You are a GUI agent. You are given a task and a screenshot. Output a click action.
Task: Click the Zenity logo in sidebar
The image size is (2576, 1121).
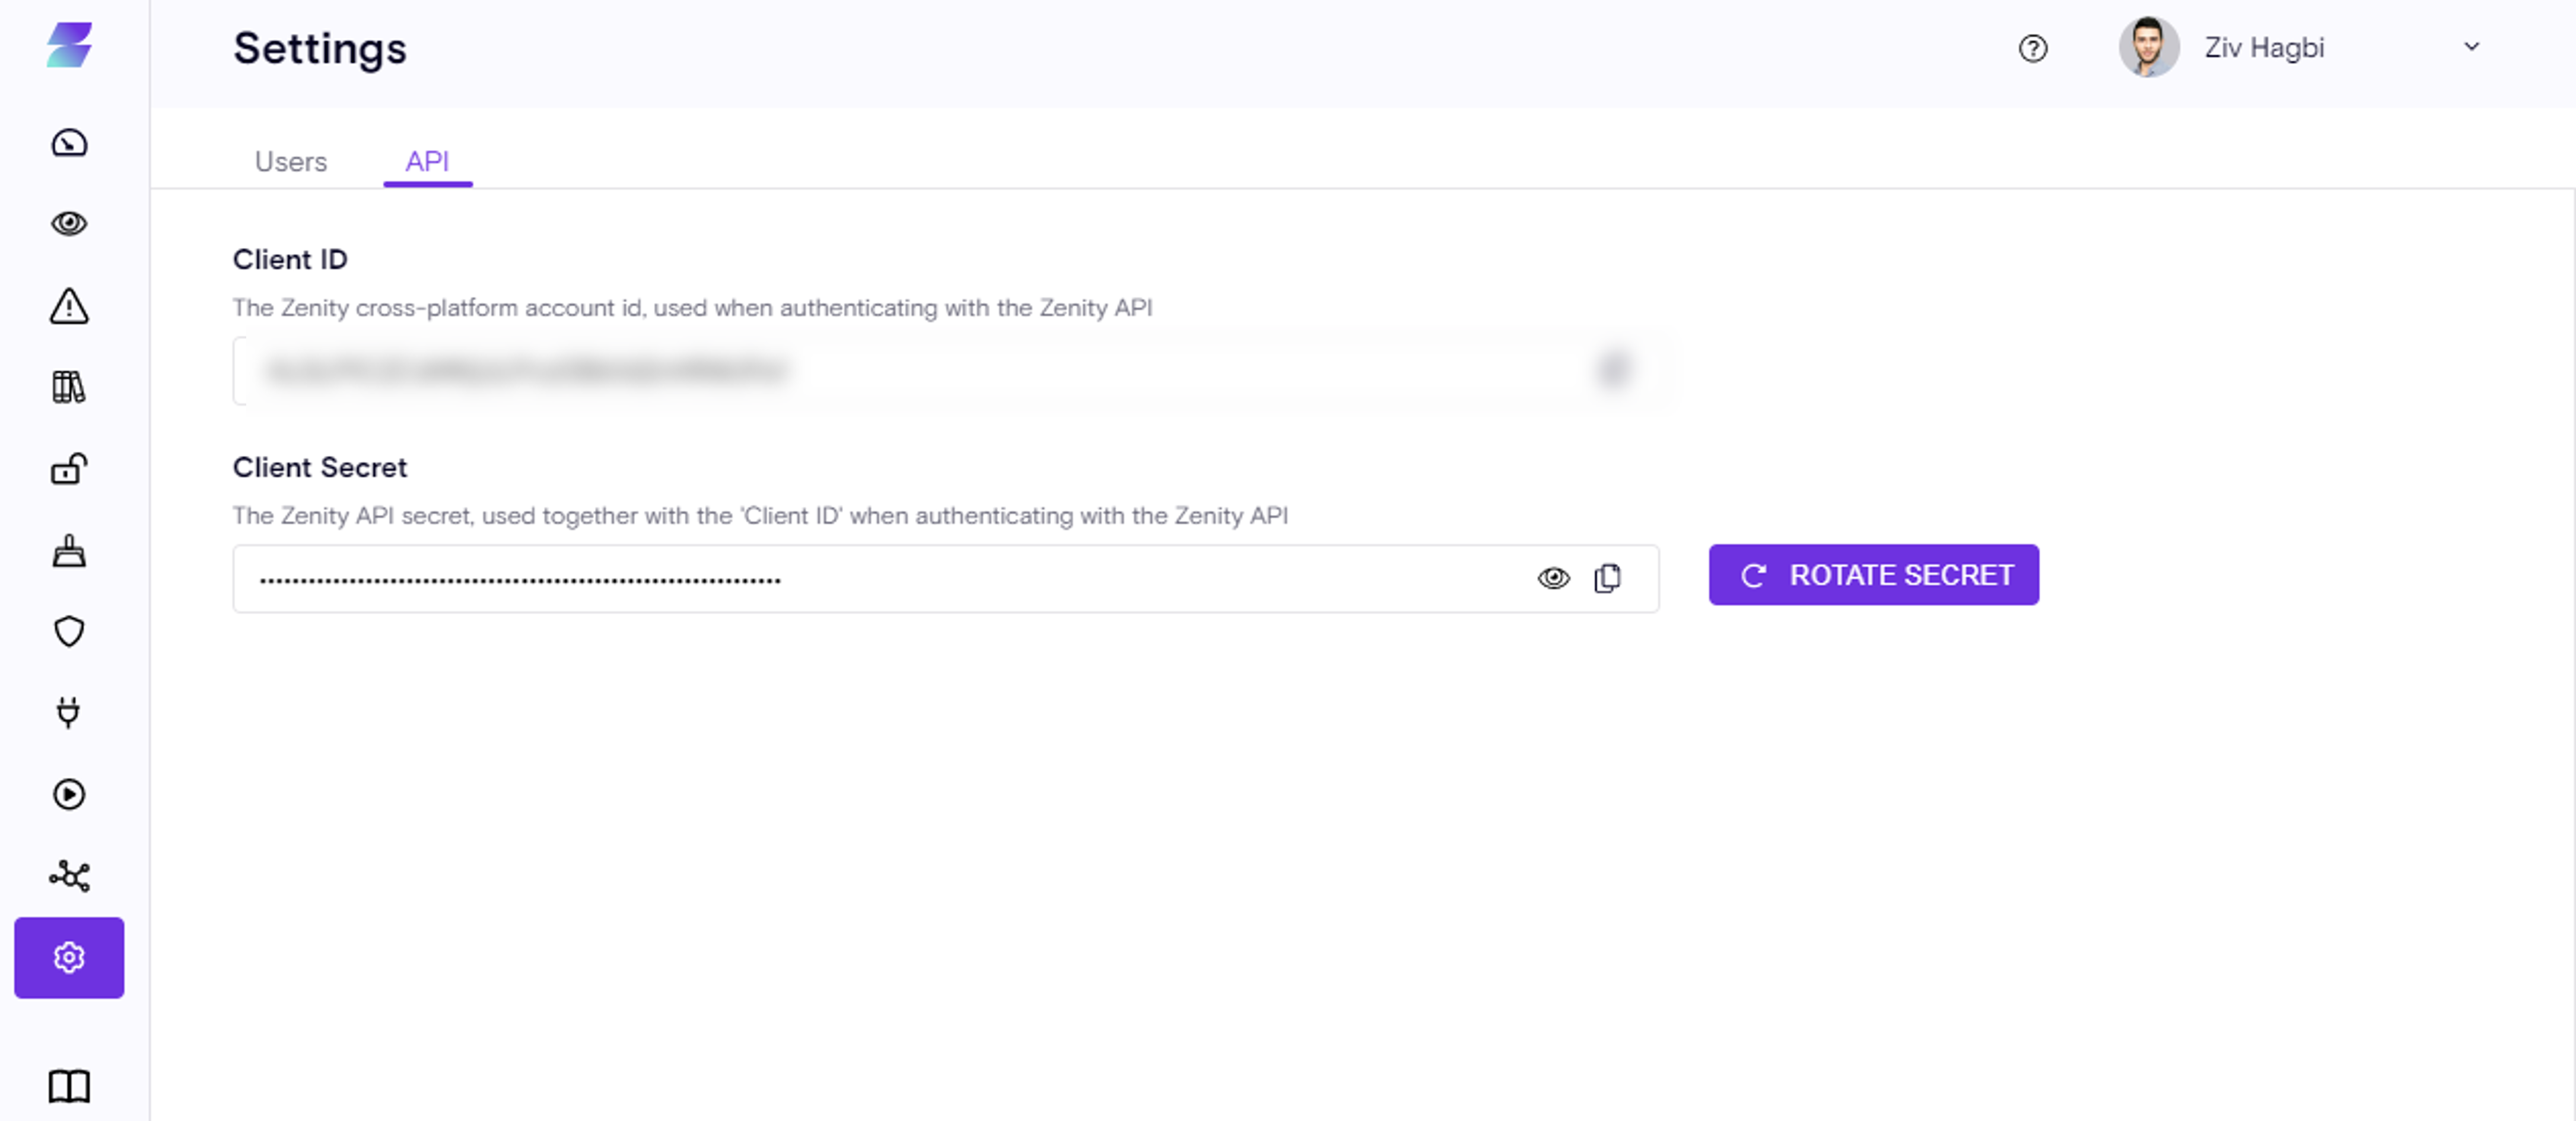coord(69,46)
